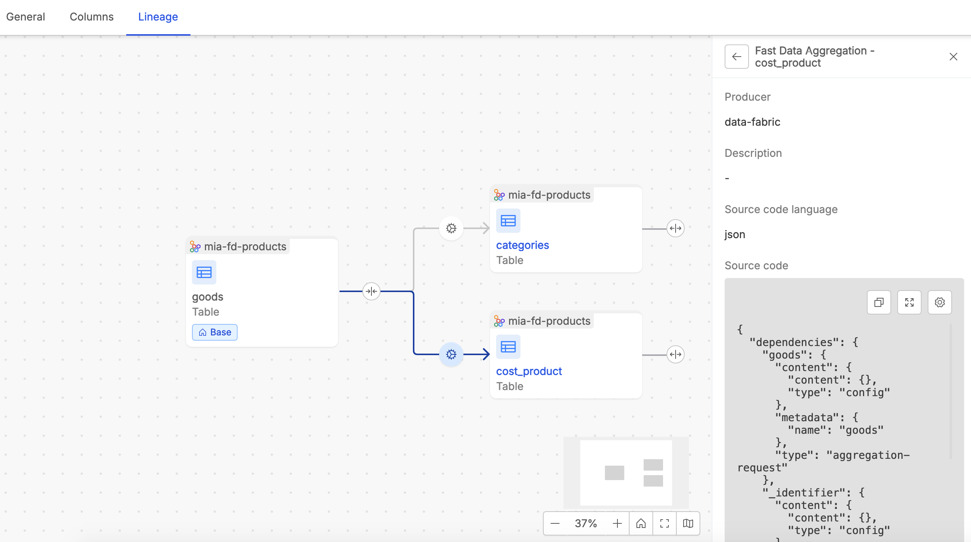
Task: Switch to the General tab
Action: click(26, 17)
